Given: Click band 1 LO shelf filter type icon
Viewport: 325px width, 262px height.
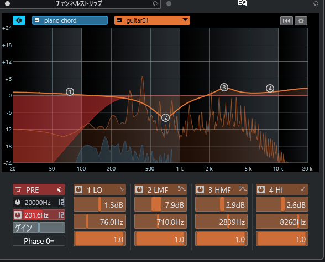Looking at the screenshot, I should [121, 189].
